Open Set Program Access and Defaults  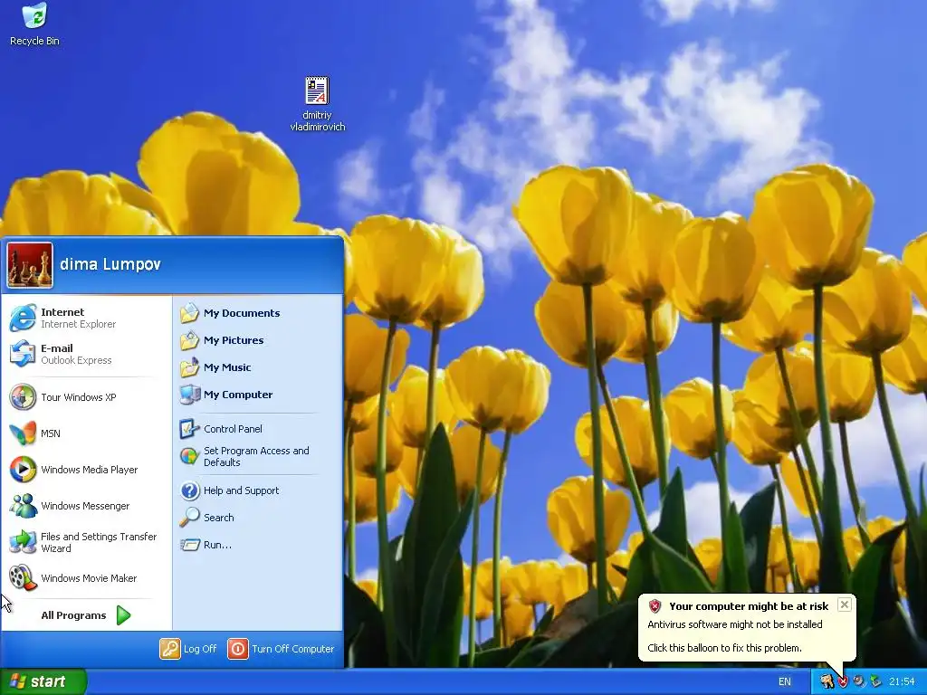[x=256, y=456]
